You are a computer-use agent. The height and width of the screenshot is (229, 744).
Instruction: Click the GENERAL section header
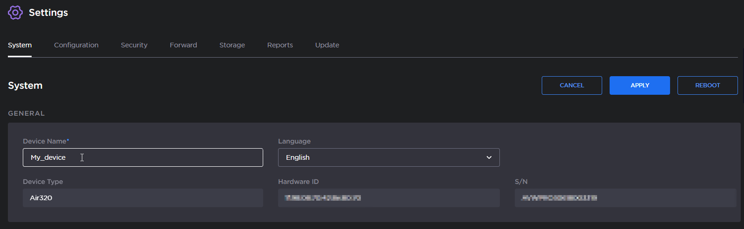click(x=27, y=113)
